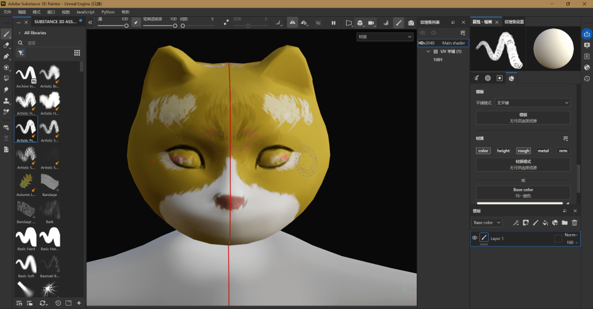Viewport: 593px width, 309px height.
Task: Click the camera screenshot icon
Action: point(411,23)
